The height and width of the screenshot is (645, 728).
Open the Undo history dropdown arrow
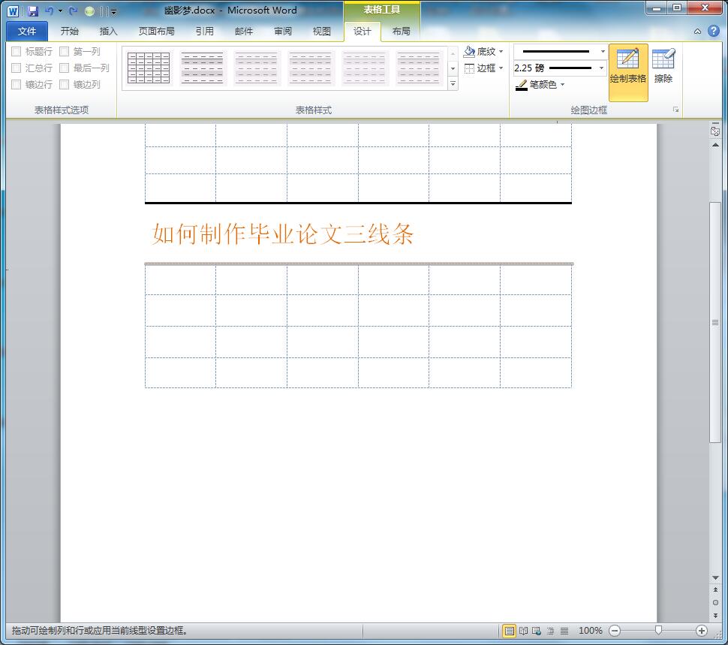coord(60,11)
